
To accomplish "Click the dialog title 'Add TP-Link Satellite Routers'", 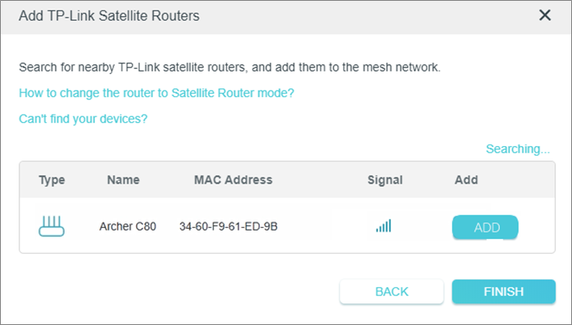I will 109,16.
